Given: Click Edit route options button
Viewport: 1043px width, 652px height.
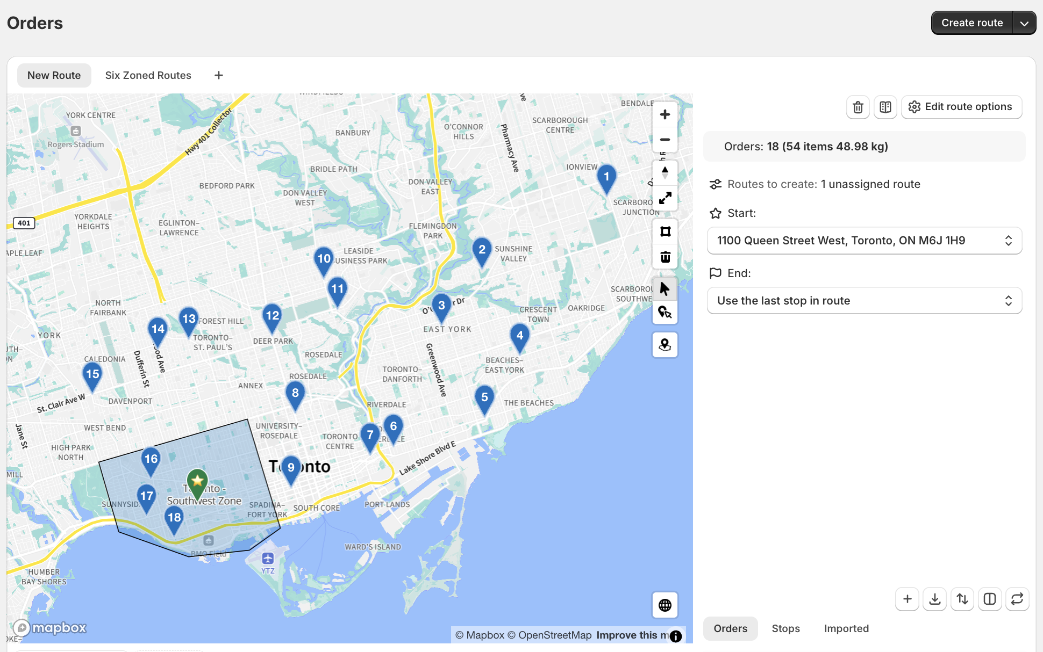Looking at the screenshot, I should (961, 107).
